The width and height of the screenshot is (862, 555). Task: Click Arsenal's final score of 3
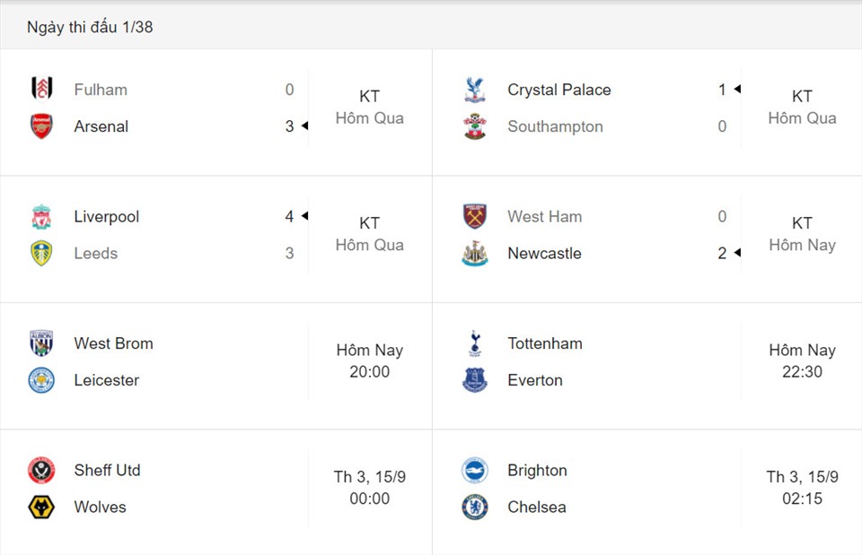(290, 126)
